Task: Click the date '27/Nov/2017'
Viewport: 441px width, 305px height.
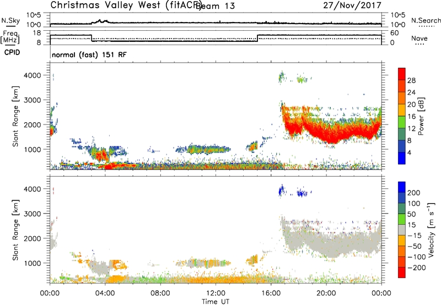Action: click(352, 5)
